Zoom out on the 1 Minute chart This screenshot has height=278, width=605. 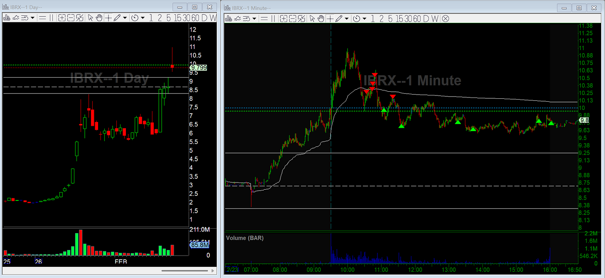(x=293, y=19)
